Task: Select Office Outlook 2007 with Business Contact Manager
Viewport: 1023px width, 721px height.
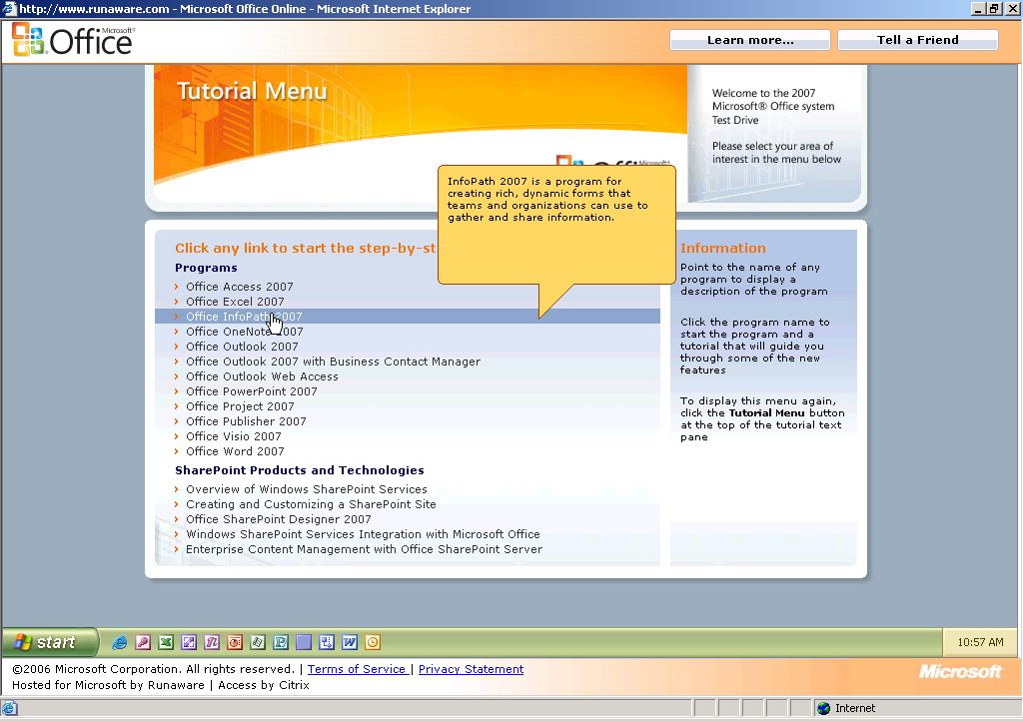Action: [333, 361]
